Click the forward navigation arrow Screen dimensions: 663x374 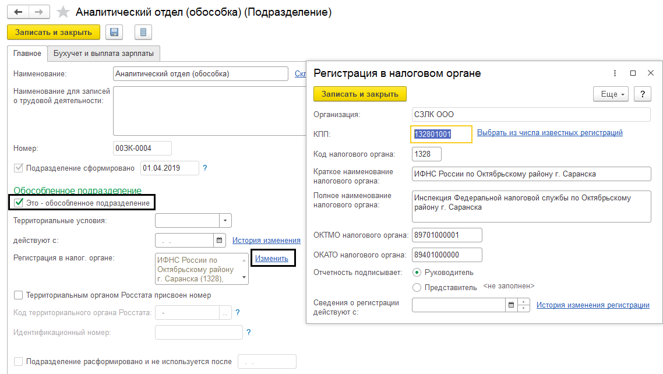point(40,12)
